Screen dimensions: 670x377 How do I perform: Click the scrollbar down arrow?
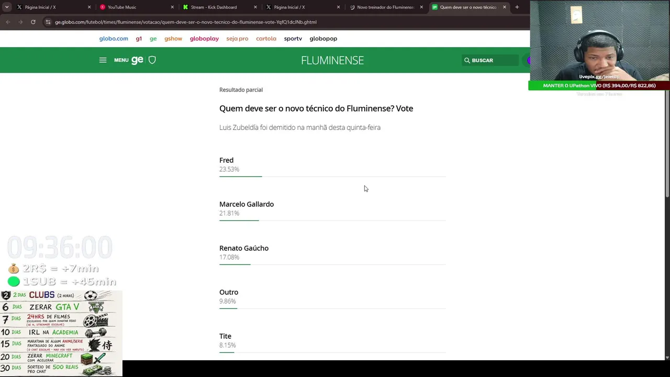[667, 358]
